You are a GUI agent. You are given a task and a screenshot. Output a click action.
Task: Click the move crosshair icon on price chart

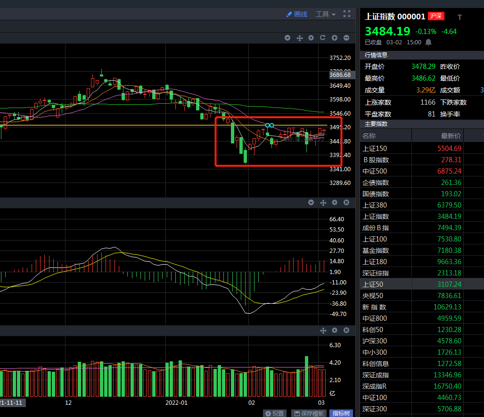click(299, 38)
